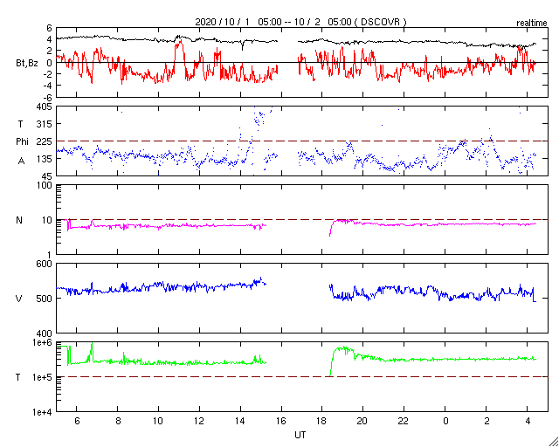Image resolution: width=559 pixels, height=447 pixels.
Task: Click the '18' hour tick label
Action: [x=321, y=421]
